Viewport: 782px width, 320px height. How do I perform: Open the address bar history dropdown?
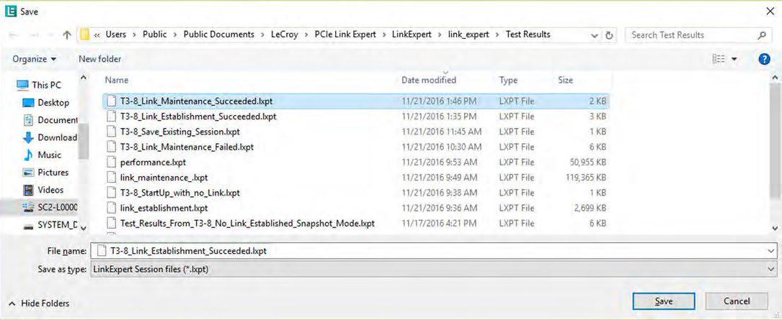[x=594, y=35]
